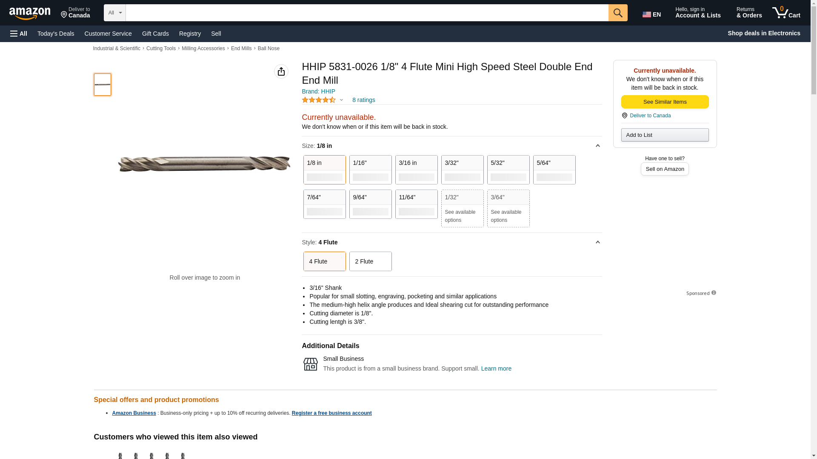
Task: Go to Customer Service in the nav bar
Action: coord(108,34)
